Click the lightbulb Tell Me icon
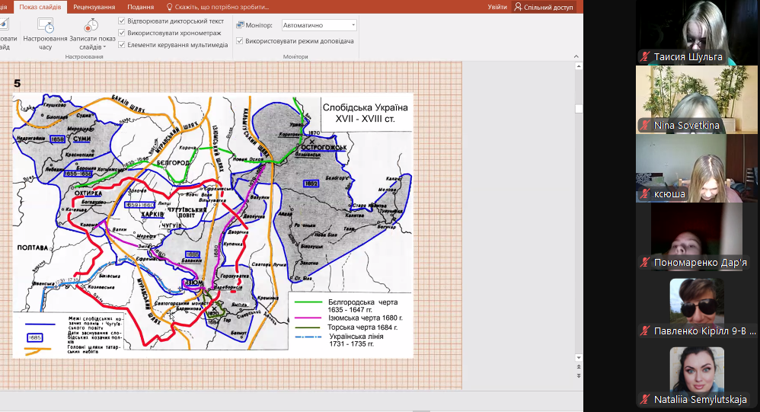This screenshot has height=412, width=760. click(x=170, y=7)
